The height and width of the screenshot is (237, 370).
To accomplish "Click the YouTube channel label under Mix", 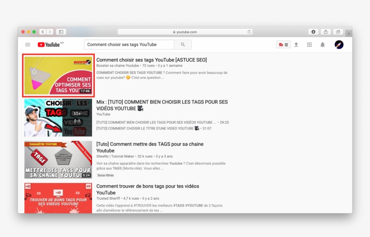I will click(103, 114).
